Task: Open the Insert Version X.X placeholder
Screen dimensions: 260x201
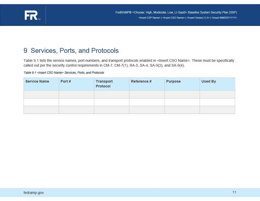Action: point(199,18)
